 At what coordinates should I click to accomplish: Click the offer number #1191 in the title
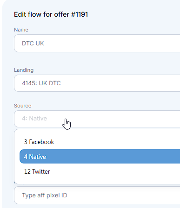80,14
